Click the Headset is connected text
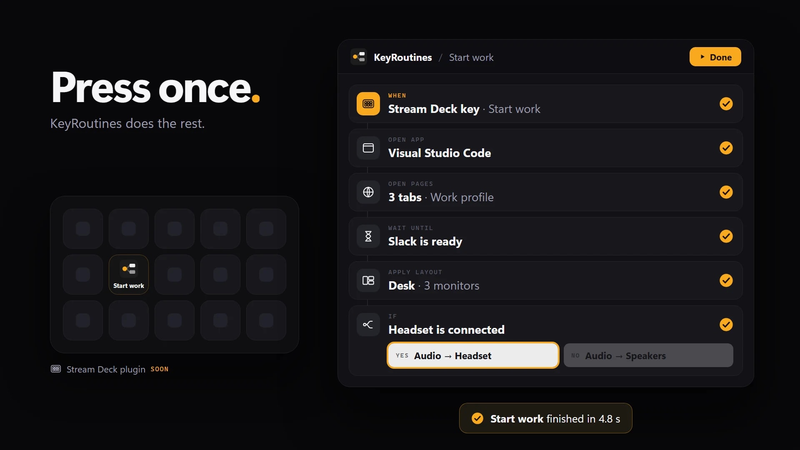Viewport: 800px width, 450px height. coord(446,330)
